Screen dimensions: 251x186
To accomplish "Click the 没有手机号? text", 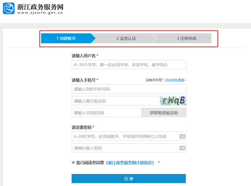I will click(154, 80).
